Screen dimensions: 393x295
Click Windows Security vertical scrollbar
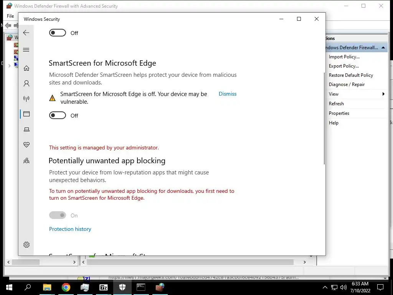point(324,118)
